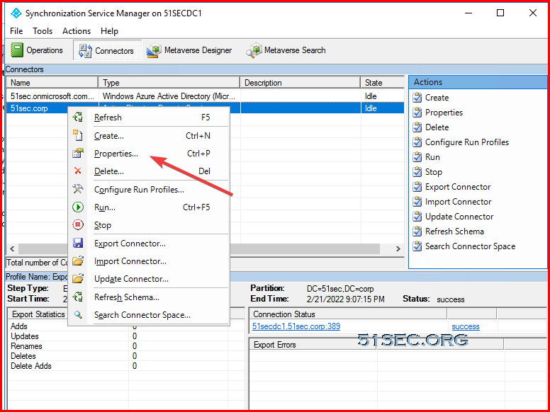Click the Configure Run Profiles hammer icon
Viewport: 550px width, 412px height.
(x=78, y=190)
